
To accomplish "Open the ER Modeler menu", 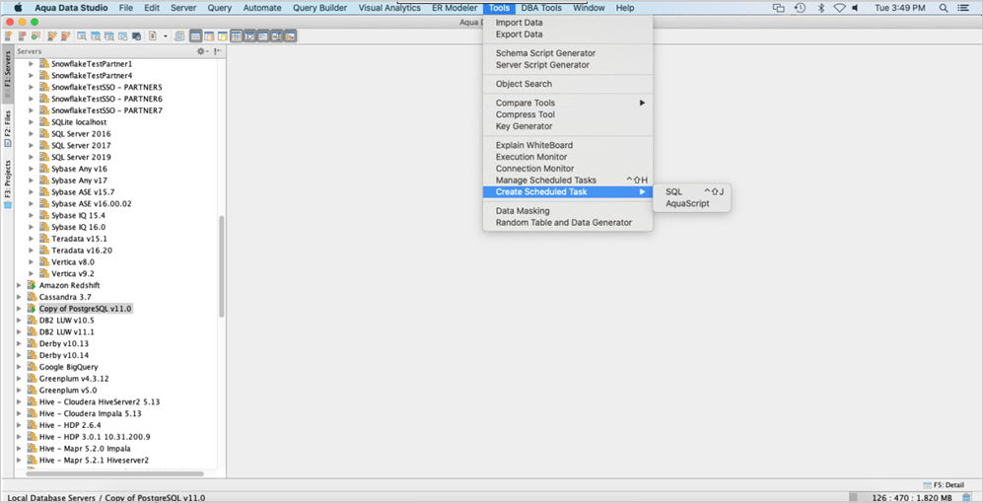I will coord(455,8).
